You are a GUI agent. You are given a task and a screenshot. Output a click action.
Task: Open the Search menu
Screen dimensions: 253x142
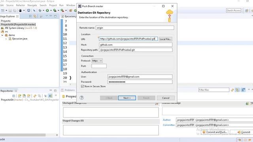(x=43, y=5)
